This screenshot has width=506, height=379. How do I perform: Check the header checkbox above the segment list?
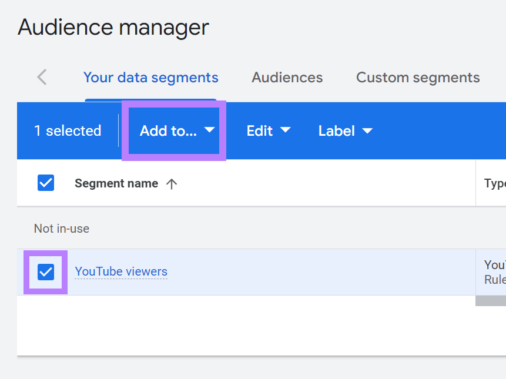pos(45,182)
